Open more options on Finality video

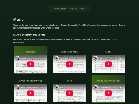click(x=43, y=58)
